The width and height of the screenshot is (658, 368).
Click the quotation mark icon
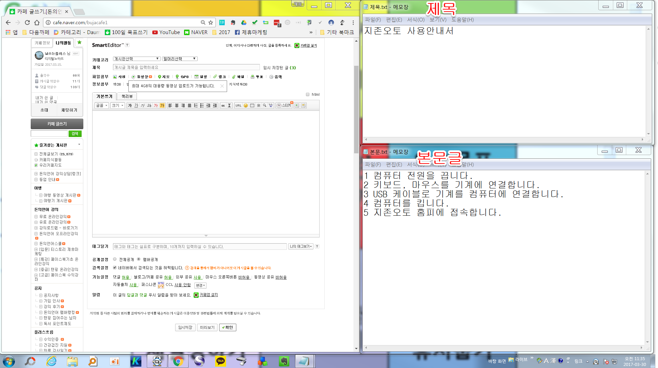click(223, 106)
